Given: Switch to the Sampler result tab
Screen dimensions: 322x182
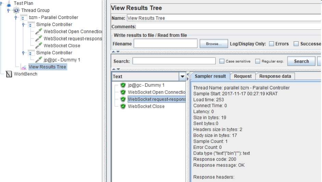Looking at the screenshot, I should tap(210, 76).
